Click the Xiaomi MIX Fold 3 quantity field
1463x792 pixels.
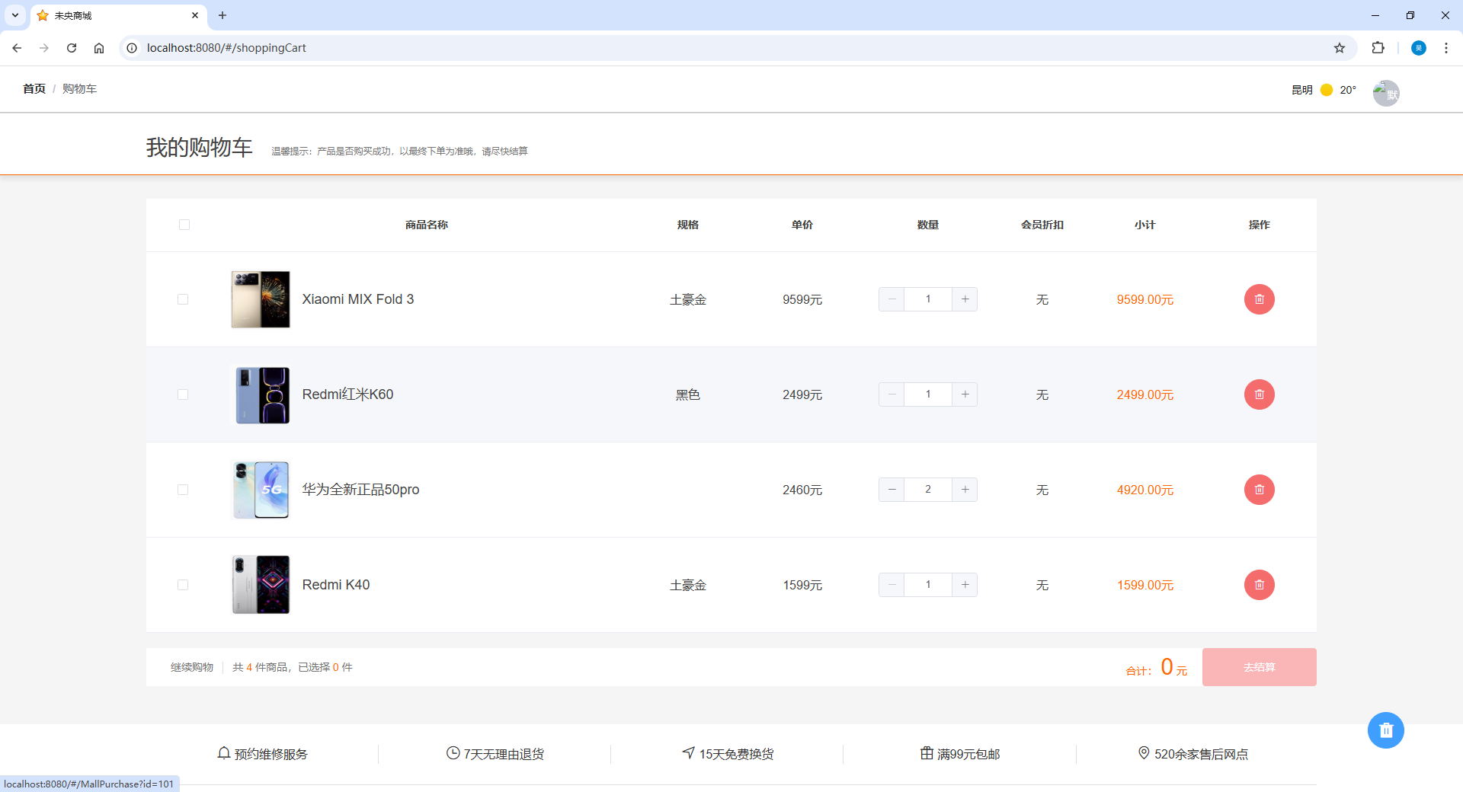928,299
